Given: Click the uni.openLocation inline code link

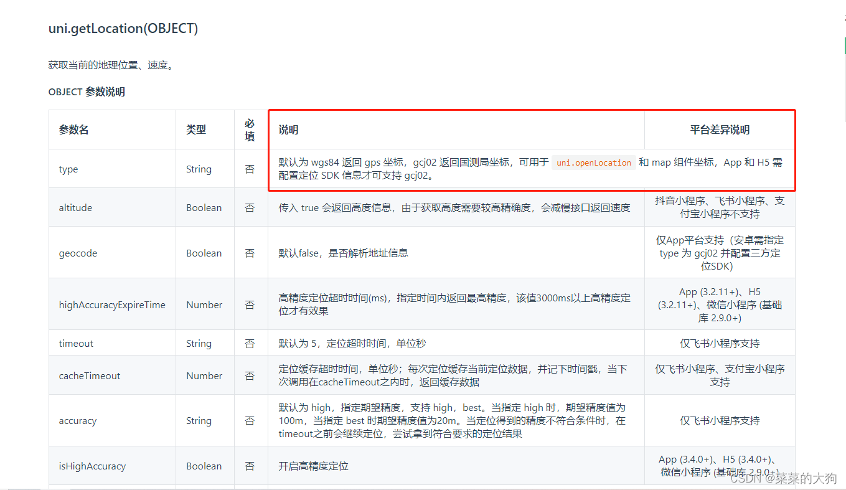Looking at the screenshot, I should 593,163.
